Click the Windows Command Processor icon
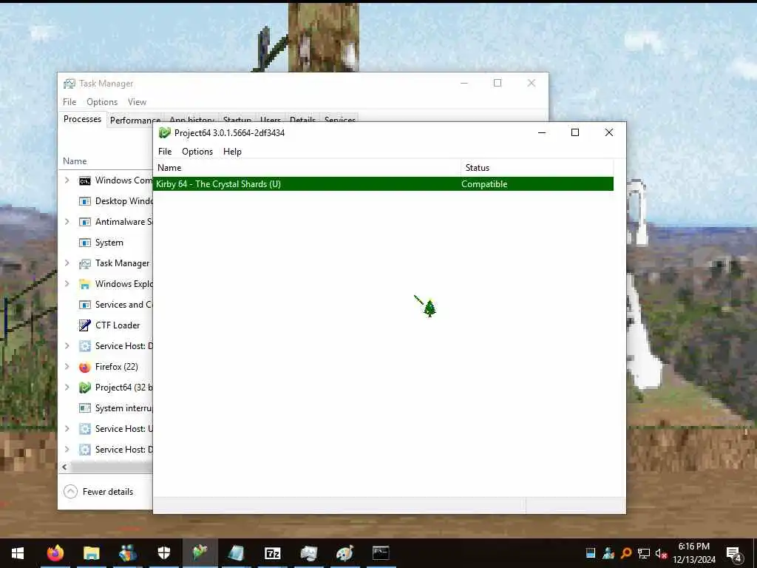This screenshot has height=568, width=757. [85, 180]
